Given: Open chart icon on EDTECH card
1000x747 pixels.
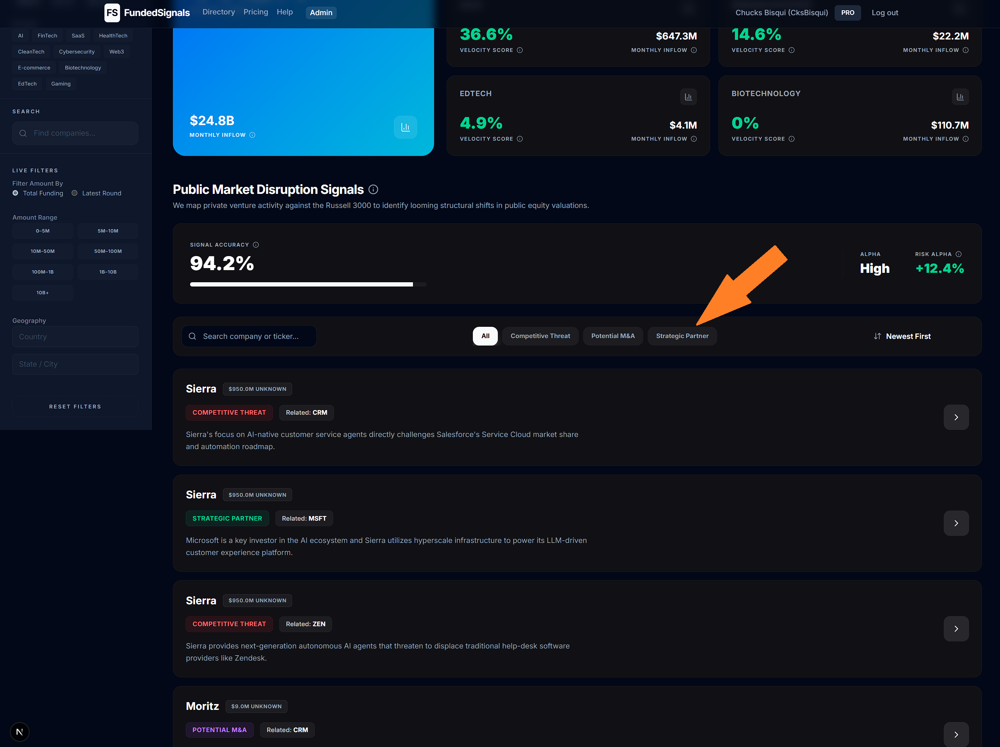Looking at the screenshot, I should click(x=688, y=97).
